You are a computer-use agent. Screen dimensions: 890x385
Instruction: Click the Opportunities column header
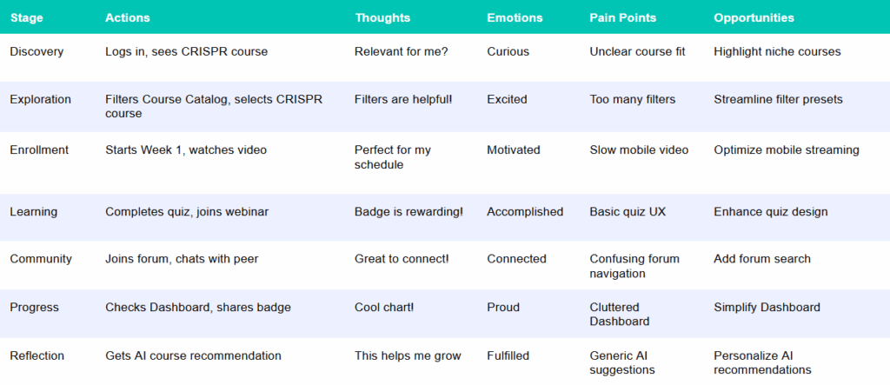pyautogui.click(x=754, y=17)
